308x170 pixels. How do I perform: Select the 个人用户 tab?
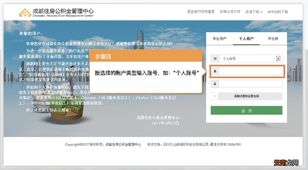tap(246, 38)
